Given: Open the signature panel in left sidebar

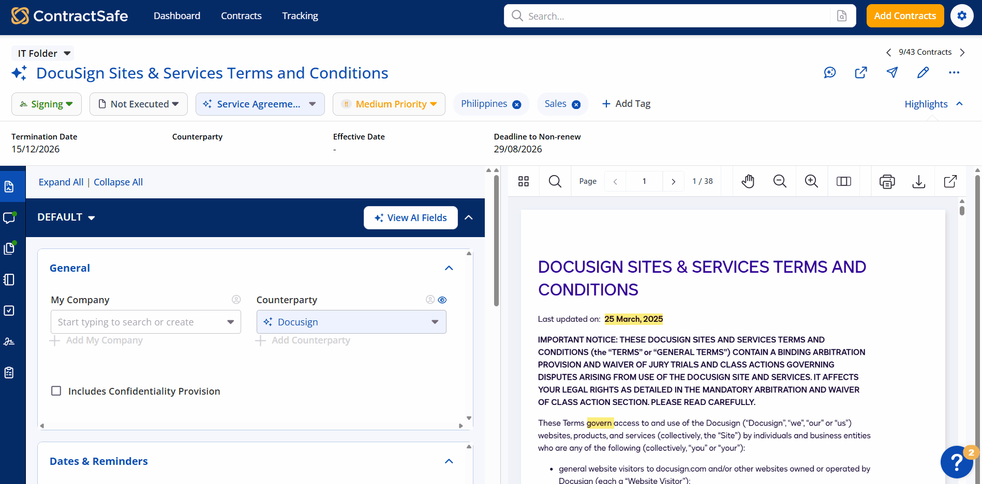Looking at the screenshot, I should click(x=9, y=341).
